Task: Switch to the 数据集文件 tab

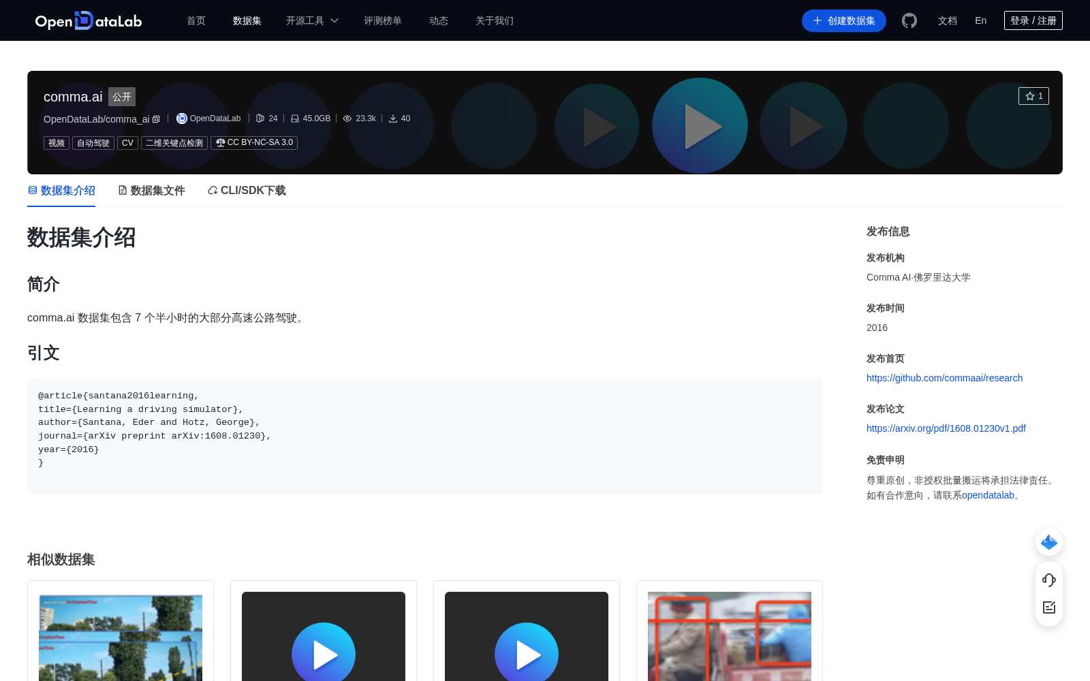Action: click(x=151, y=191)
